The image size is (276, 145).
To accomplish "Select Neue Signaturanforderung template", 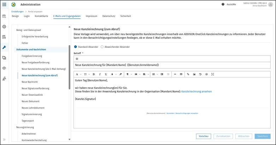I will pos(35,88).
